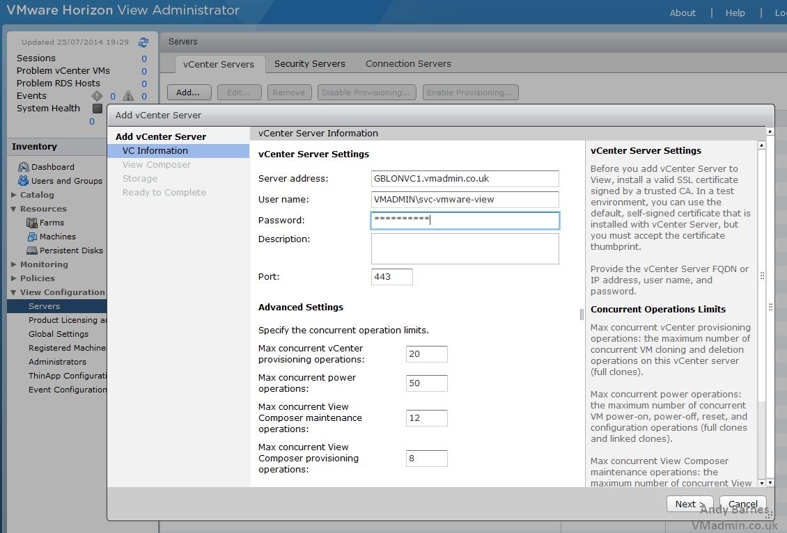
Task: Expand the Monitoring tree node
Action: pos(14,264)
